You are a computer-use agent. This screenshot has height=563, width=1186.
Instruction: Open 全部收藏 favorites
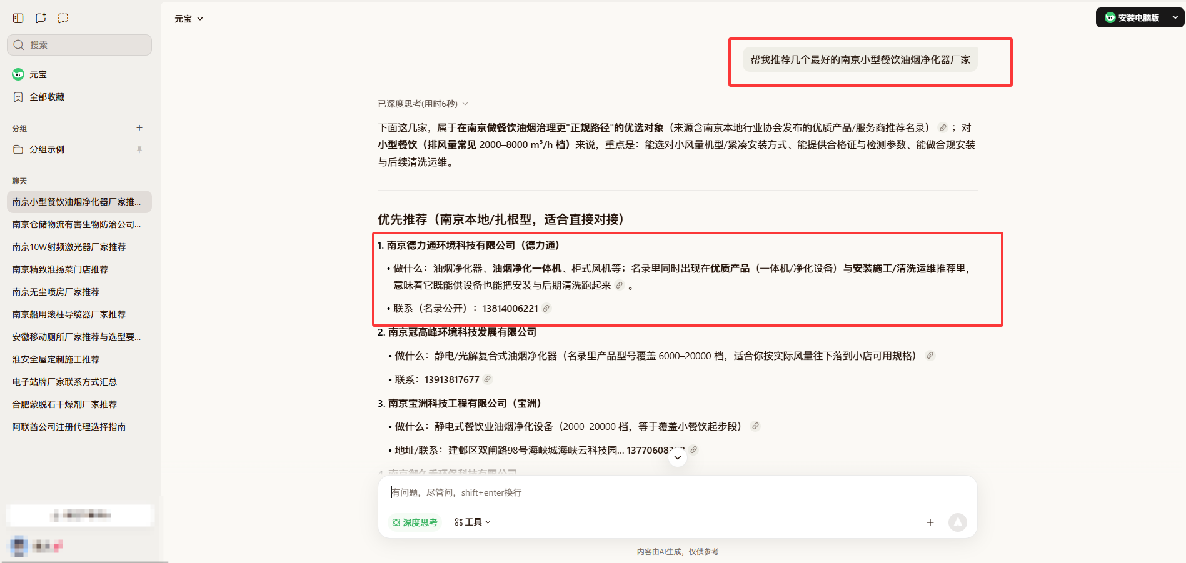click(x=79, y=97)
